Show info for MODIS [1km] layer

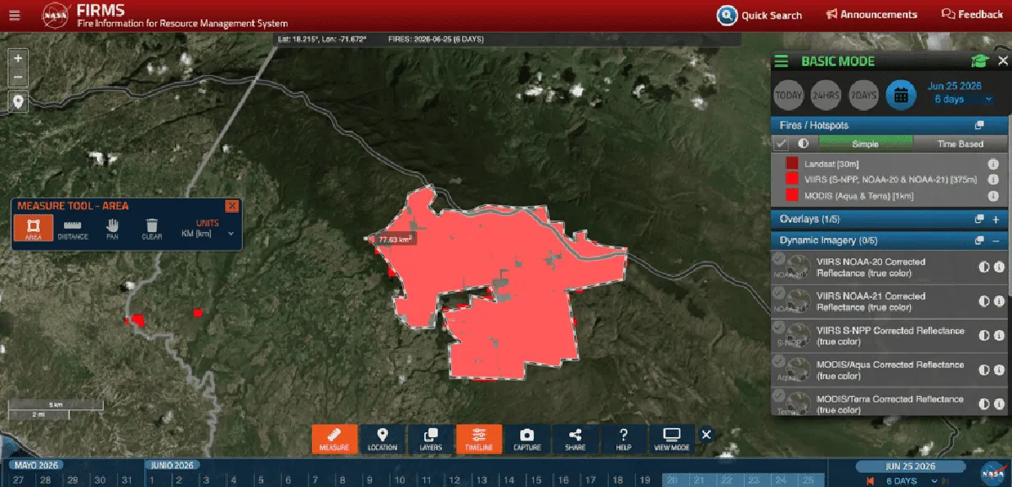tap(993, 195)
